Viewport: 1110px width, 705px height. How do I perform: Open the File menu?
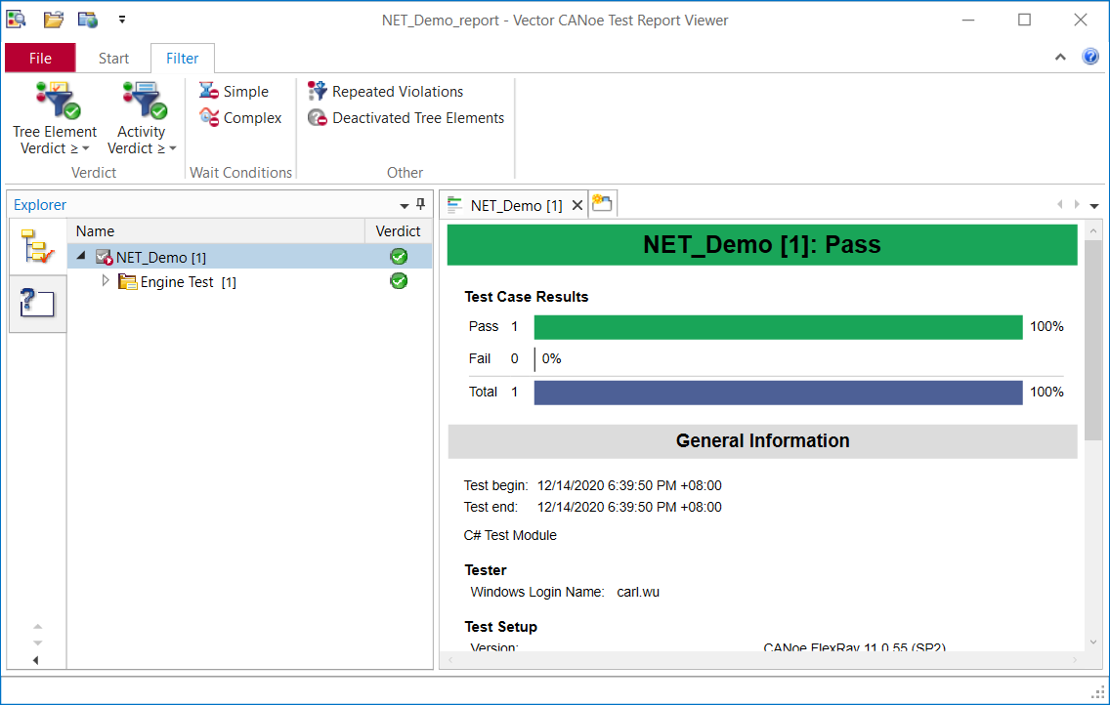point(40,58)
